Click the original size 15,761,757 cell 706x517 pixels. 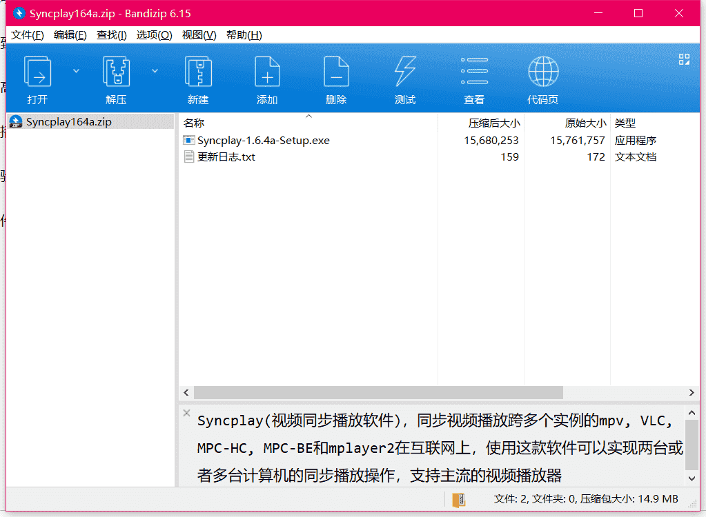578,140
